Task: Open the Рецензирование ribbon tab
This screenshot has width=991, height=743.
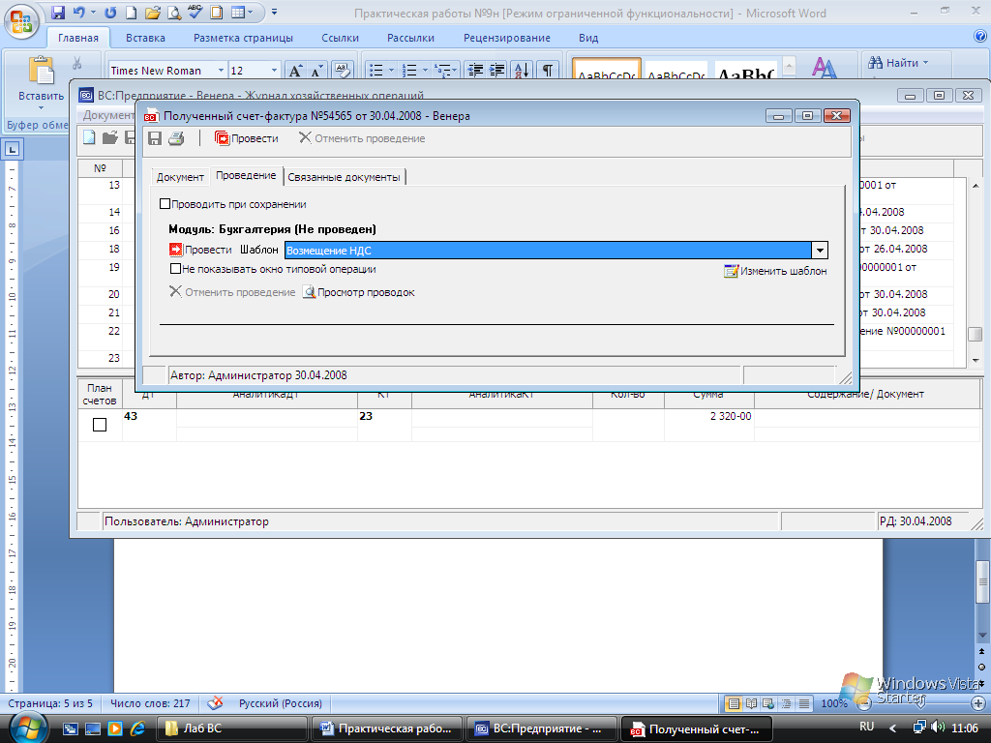Action: point(507,38)
